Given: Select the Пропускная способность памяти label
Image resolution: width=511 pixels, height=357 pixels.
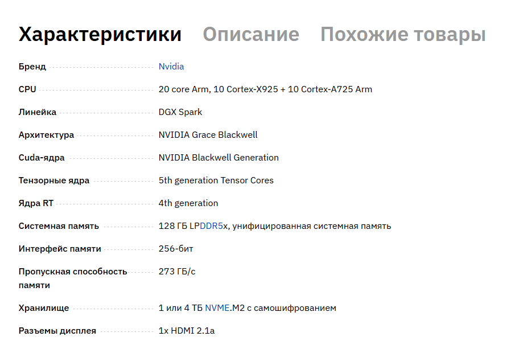Looking at the screenshot, I should [x=73, y=278].
